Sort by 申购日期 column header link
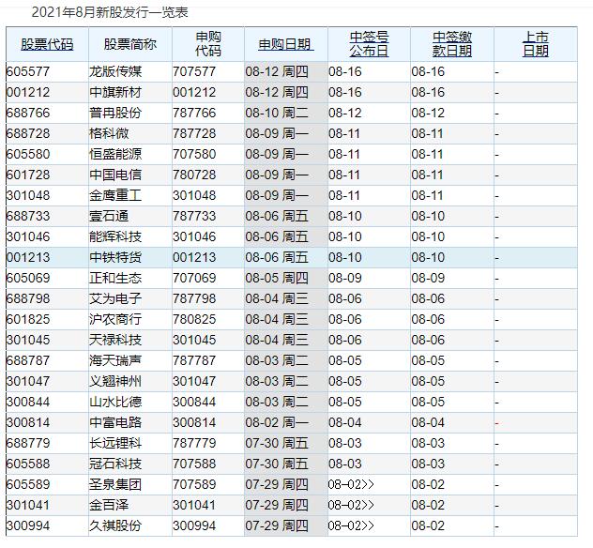The width and height of the screenshot is (593, 548). pyautogui.click(x=286, y=44)
